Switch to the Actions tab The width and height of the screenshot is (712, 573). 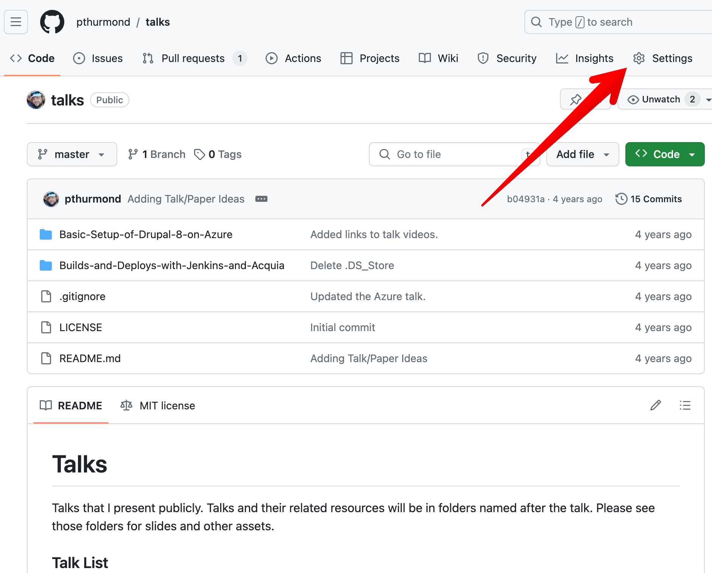(x=294, y=58)
